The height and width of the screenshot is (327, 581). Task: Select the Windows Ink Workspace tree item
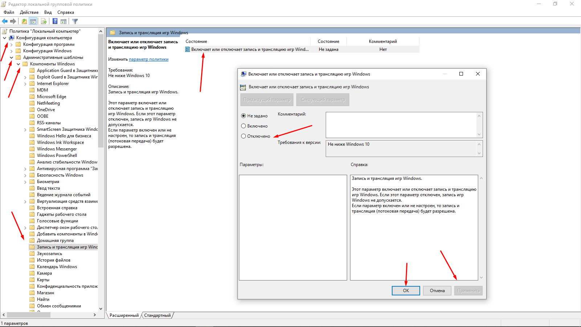(60, 142)
